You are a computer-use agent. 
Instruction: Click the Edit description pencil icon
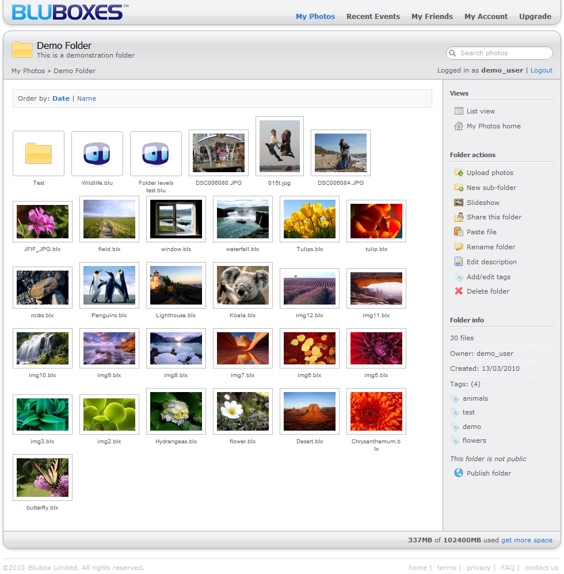coord(458,262)
